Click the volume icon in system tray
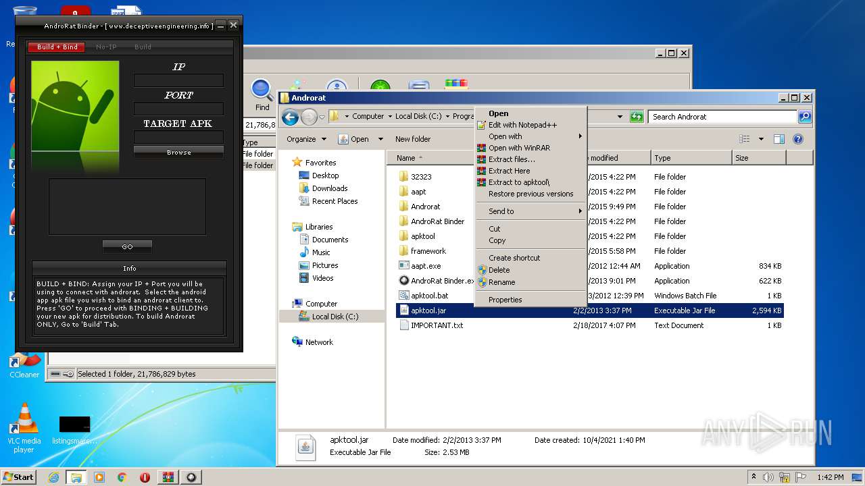This screenshot has width=865, height=486. pos(769,477)
